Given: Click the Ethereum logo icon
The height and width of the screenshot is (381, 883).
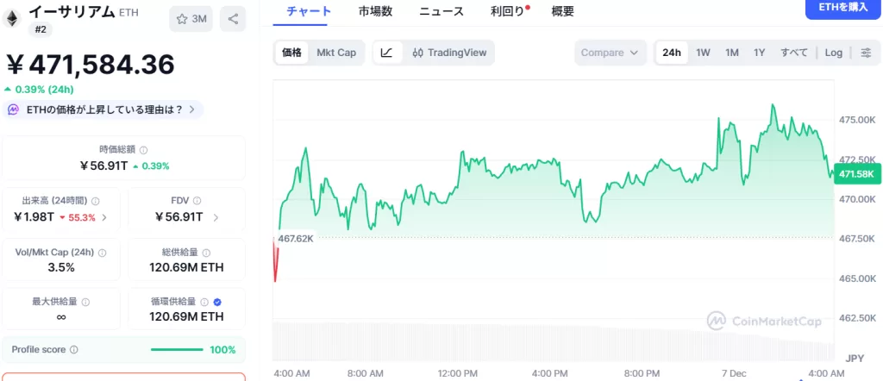Looking at the screenshot, I should (x=13, y=17).
